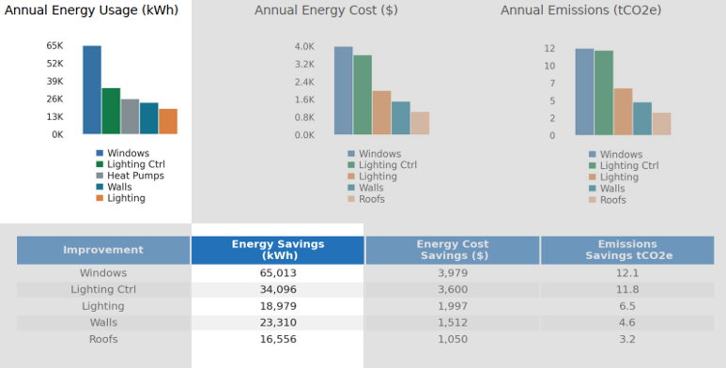Image resolution: width=726 pixels, height=368 pixels.
Task: Click 'Lighting' legend label in Energy Cost chart
Action: point(378,176)
